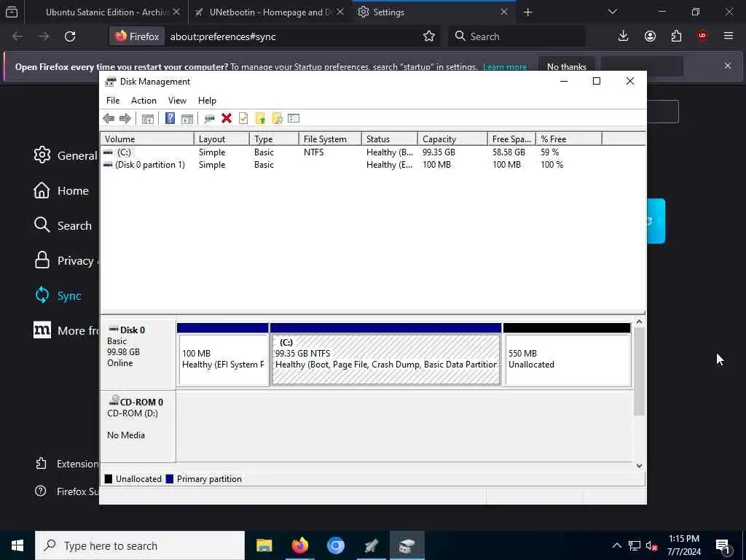Open the Action Center notifications icon
The height and width of the screenshot is (560, 746).
pyautogui.click(x=723, y=547)
